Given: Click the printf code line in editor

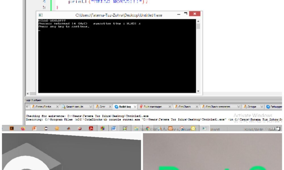Looking at the screenshot, I should pos(108,2).
